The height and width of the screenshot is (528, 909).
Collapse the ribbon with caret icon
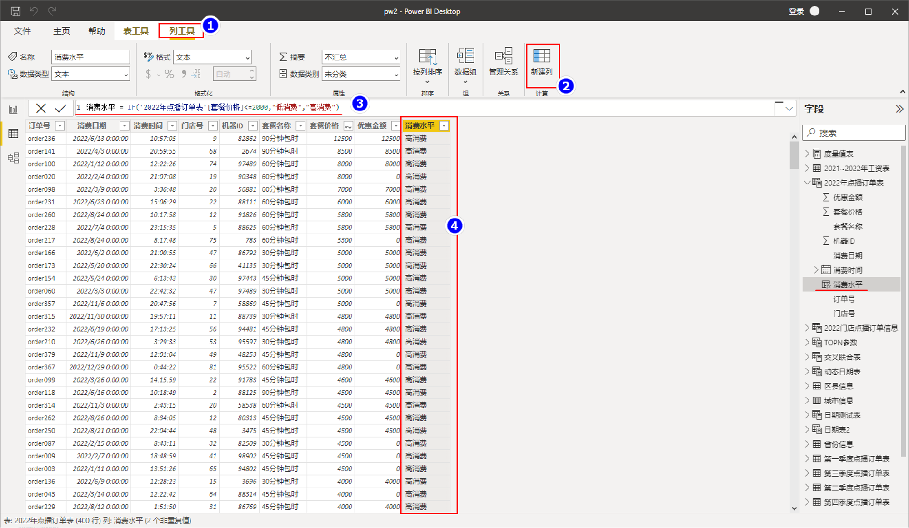pos(902,92)
